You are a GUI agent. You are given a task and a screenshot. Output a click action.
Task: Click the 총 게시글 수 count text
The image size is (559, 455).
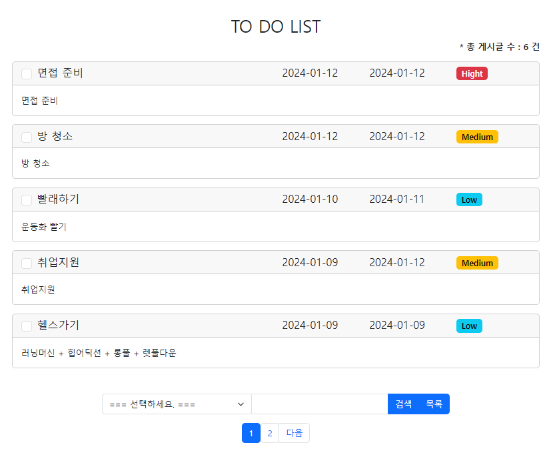point(500,47)
